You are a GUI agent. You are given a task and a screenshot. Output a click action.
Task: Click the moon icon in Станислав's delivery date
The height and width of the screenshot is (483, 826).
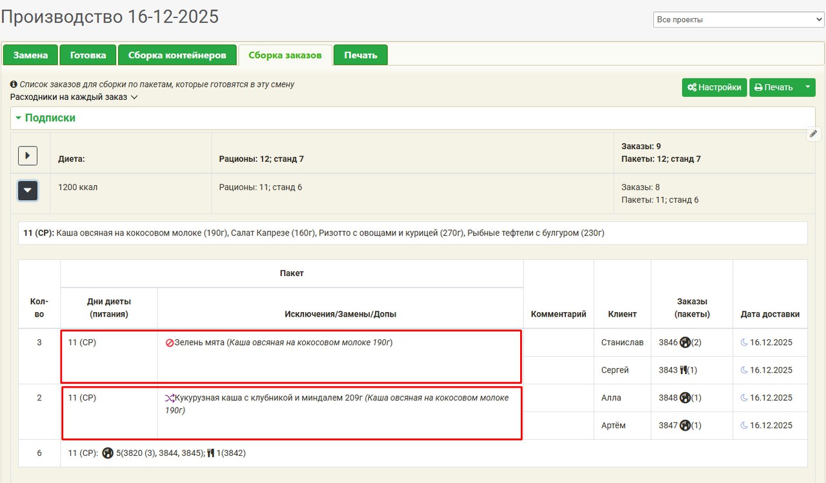click(744, 343)
